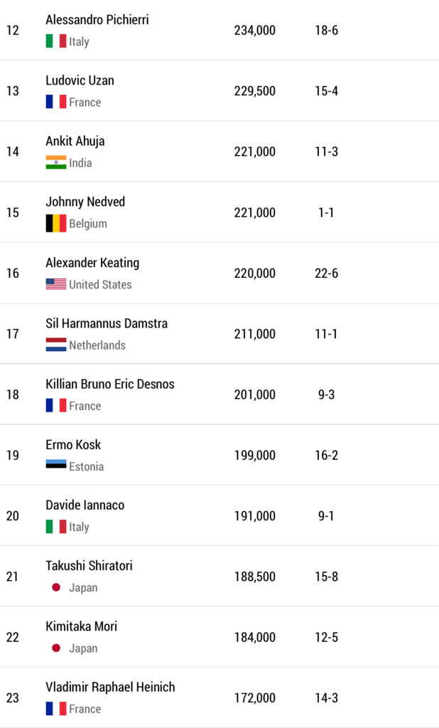The image size is (439, 728).
Task: Click Takushi Shiratori's chip count 188,500
Action: click(254, 577)
